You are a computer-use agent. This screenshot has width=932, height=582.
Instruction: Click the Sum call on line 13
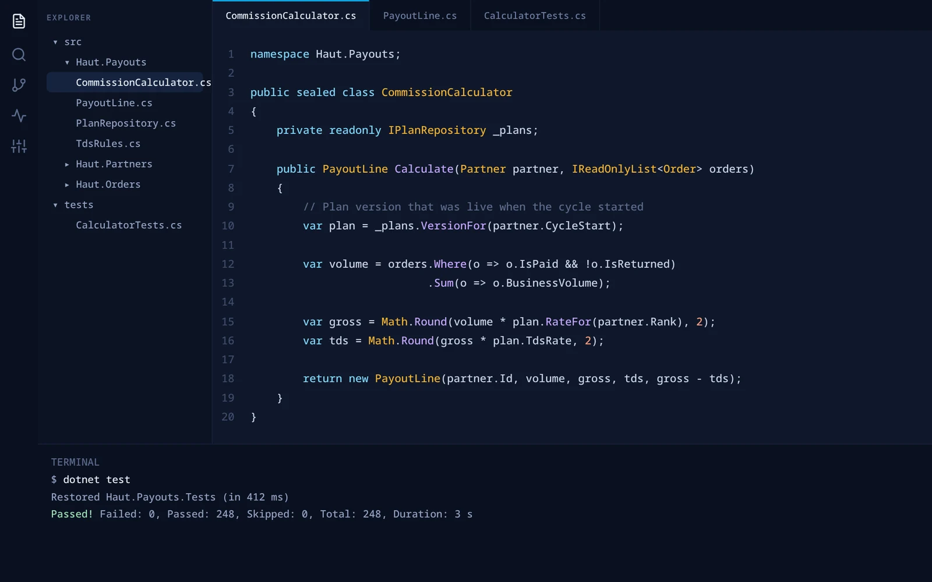[444, 283]
